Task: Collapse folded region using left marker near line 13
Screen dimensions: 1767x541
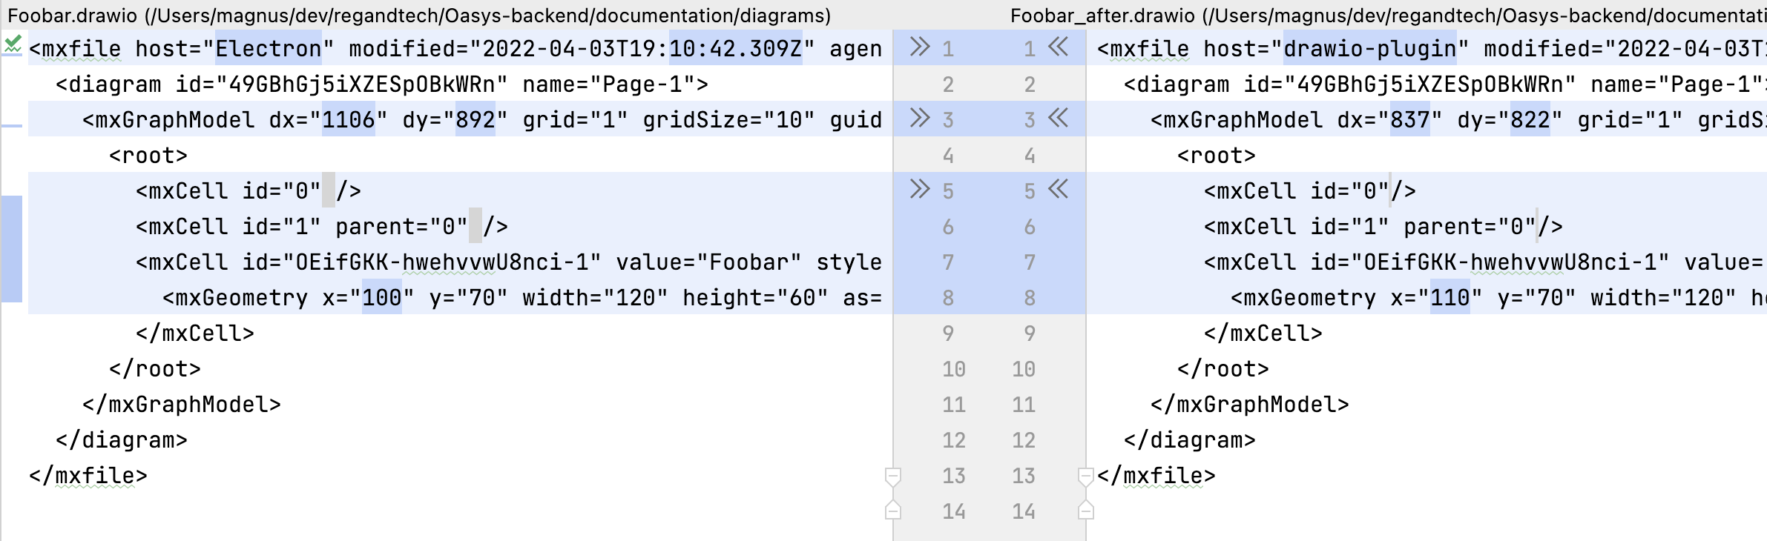Action: click(x=893, y=475)
